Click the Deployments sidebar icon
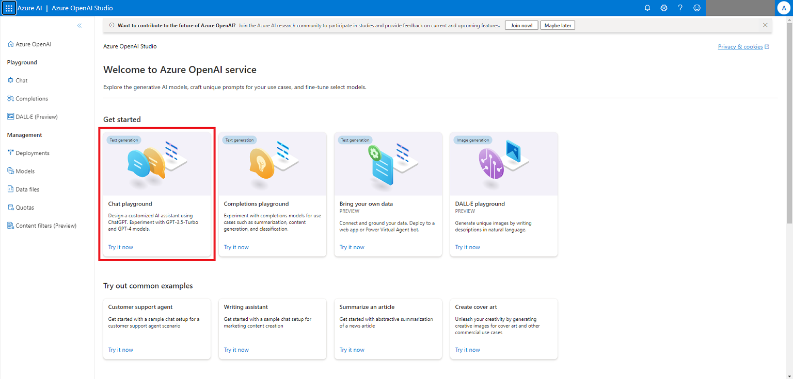The image size is (793, 379). 11,153
